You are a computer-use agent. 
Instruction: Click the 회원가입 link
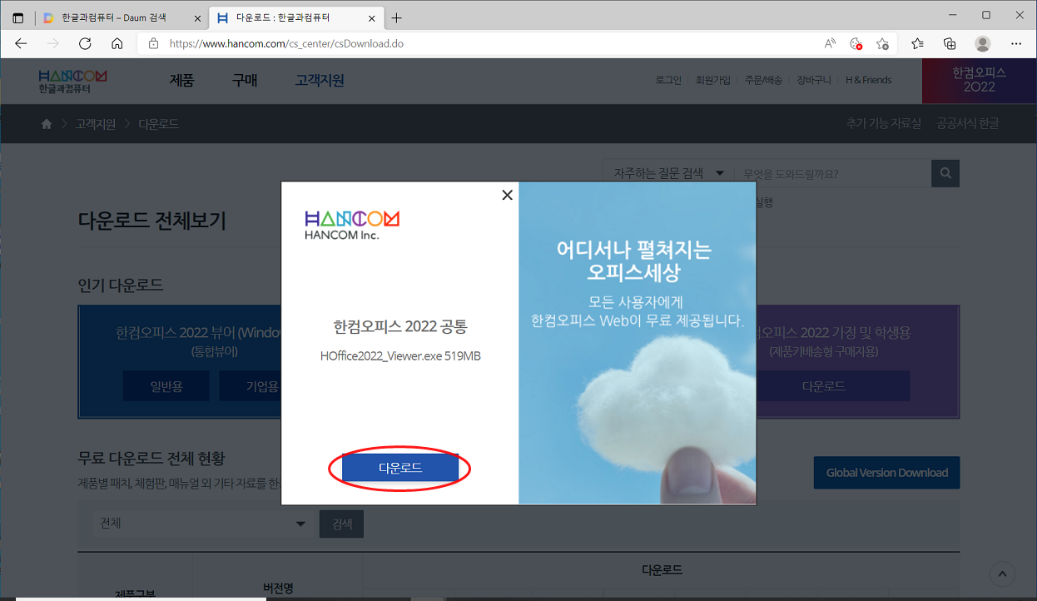712,80
